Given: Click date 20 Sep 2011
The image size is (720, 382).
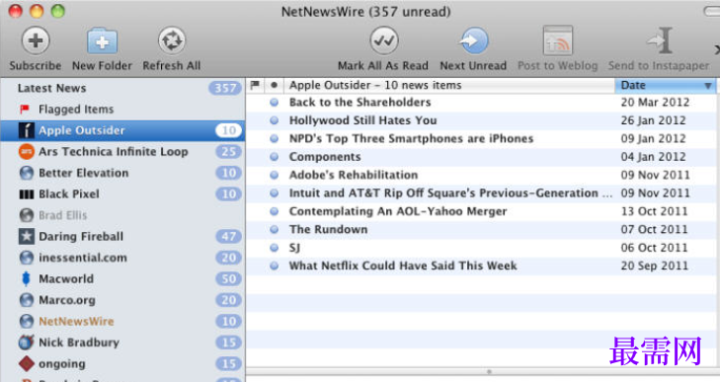Looking at the screenshot, I should click(655, 266).
